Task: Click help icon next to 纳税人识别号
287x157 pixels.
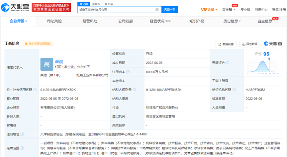Action: [x=134, y=90]
